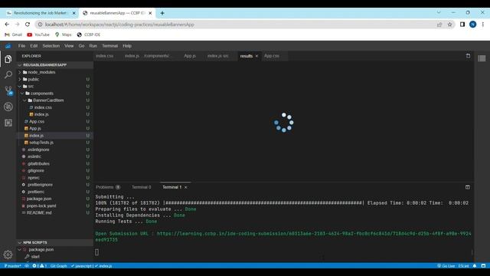Open the Chrome profile avatar N
The image size is (490, 276).
click(x=473, y=25)
